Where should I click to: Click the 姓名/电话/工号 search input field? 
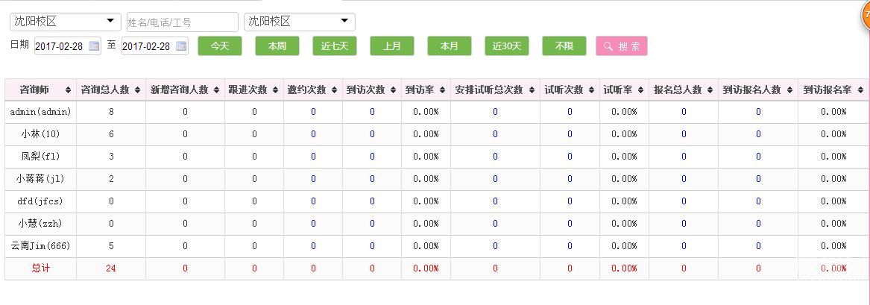pos(182,22)
